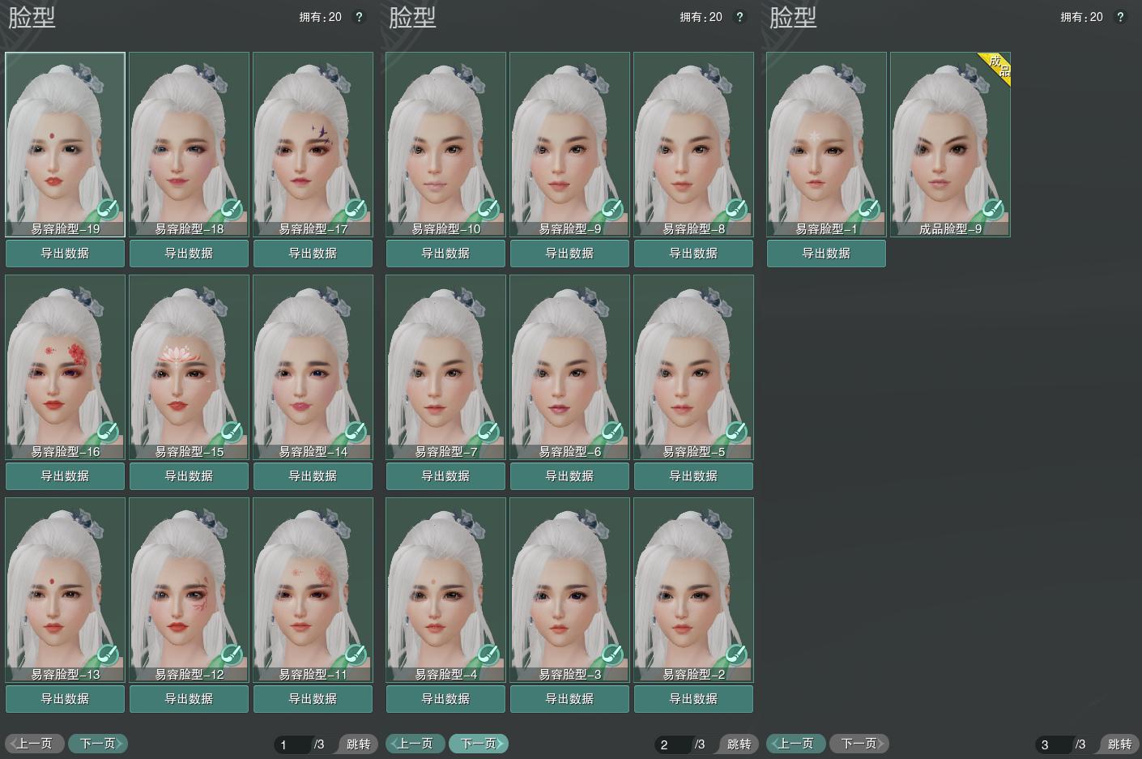Click the brush icon on 易容脸型-6

[x=612, y=433]
